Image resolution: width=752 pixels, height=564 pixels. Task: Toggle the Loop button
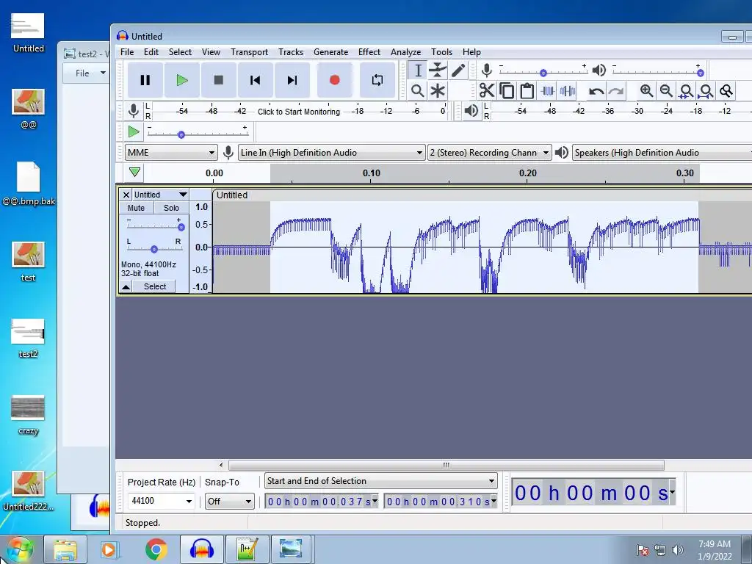coord(377,80)
